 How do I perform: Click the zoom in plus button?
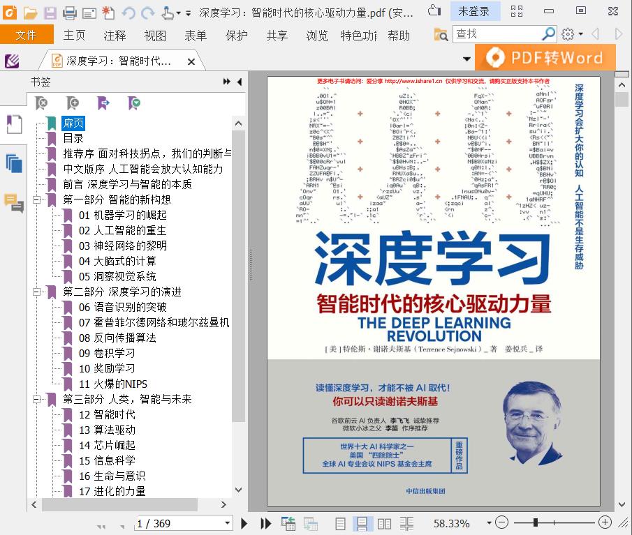(605, 522)
